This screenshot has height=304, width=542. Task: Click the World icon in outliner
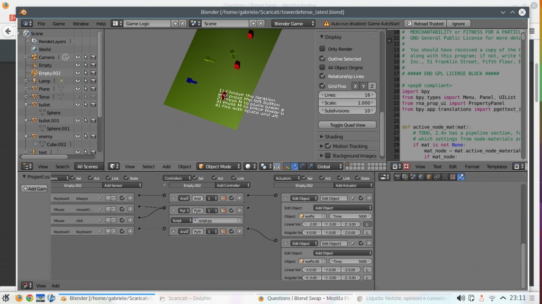pyautogui.click(x=34, y=49)
